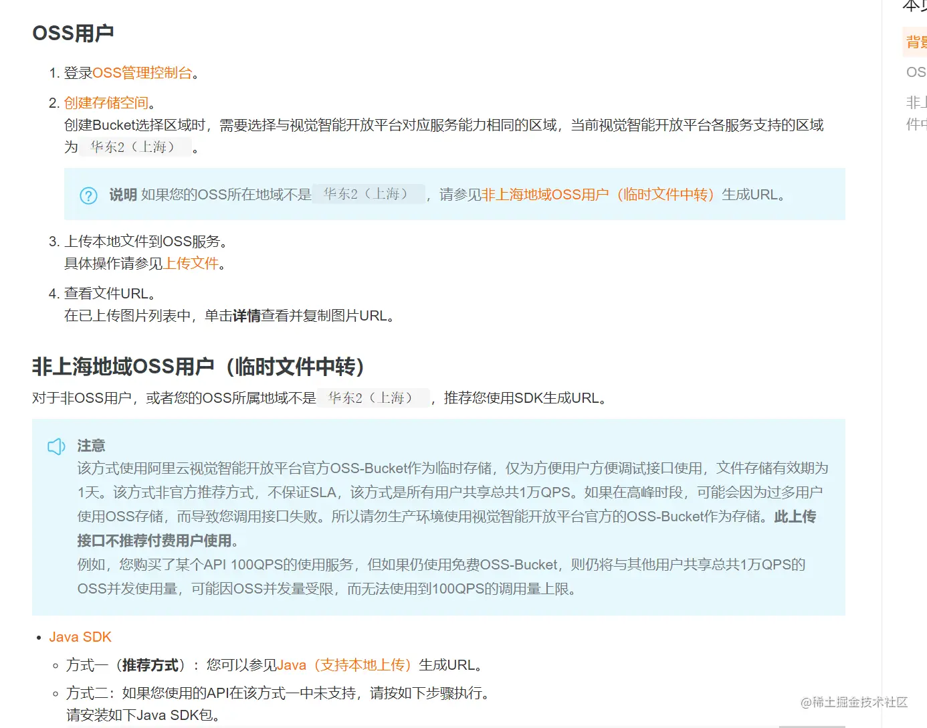Click the bullet marker beside 方式二

55,694
